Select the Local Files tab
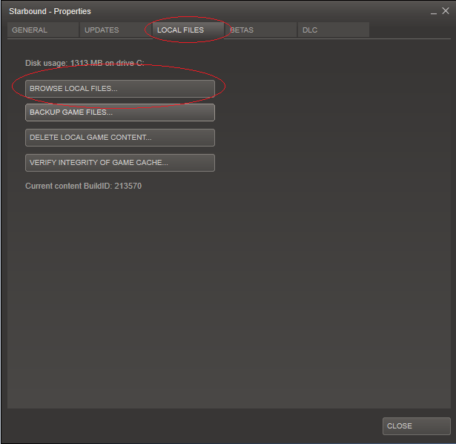 tap(188, 30)
